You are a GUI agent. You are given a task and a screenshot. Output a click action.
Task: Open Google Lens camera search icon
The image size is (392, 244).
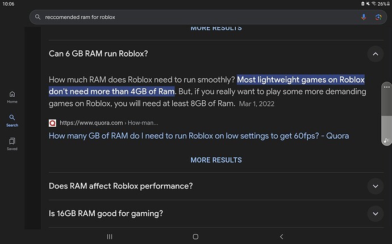[378, 17]
